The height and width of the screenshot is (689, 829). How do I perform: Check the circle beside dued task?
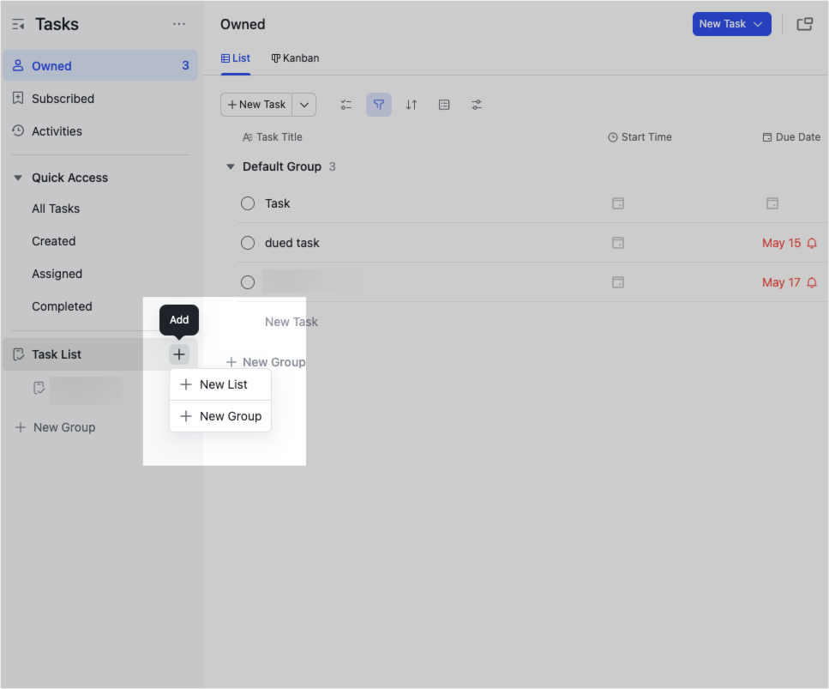248,243
